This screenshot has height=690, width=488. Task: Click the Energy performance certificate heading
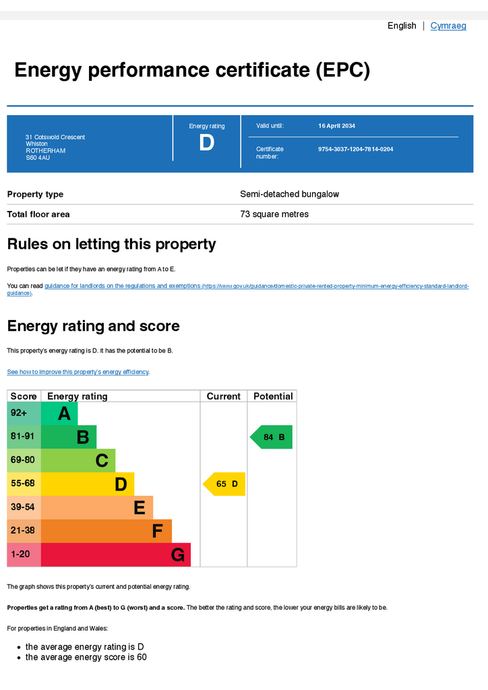pos(192,70)
